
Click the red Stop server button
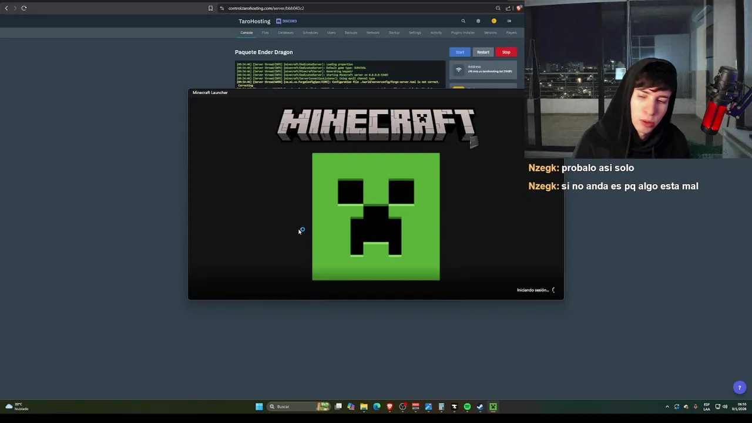click(x=506, y=52)
